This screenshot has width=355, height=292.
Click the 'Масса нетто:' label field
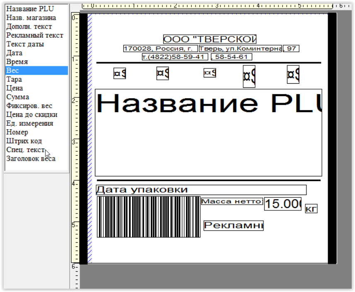232,201
